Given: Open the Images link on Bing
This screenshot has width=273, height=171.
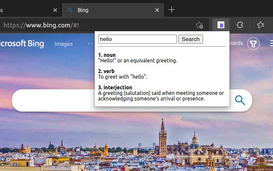Looking at the screenshot, I should click(64, 44).
